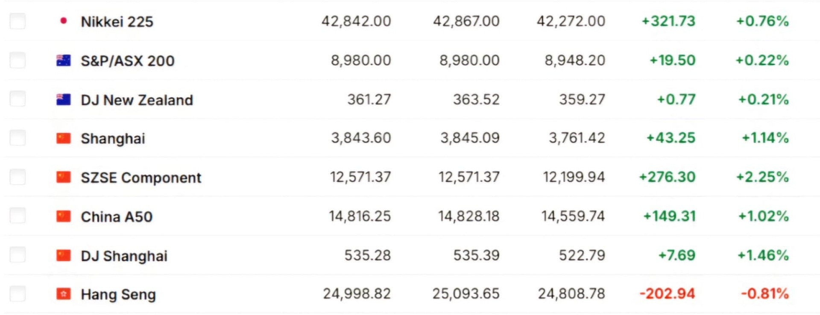
Task: Open the Nikkei 225 index link
Action: 117,21
